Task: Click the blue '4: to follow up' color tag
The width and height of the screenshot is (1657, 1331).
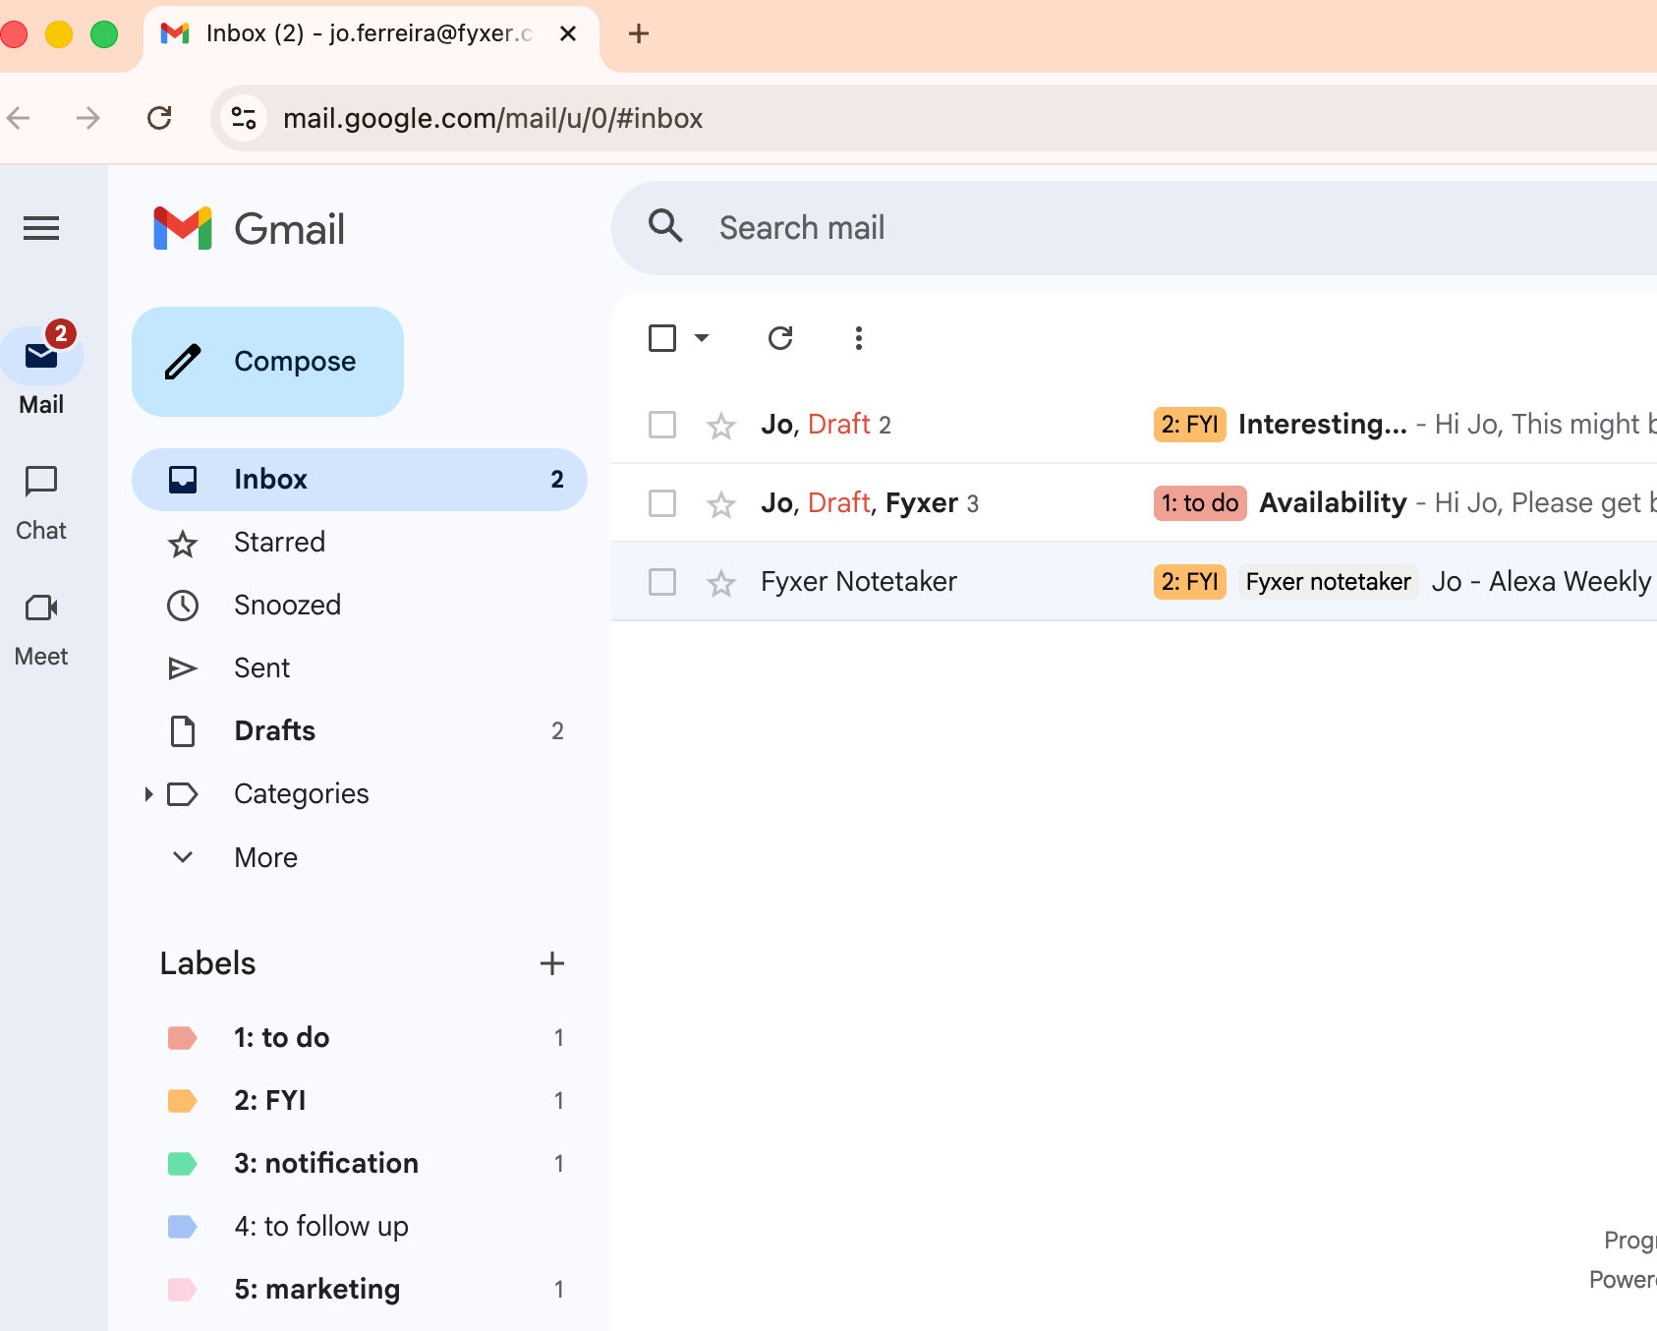Action: click(183, 1227)
